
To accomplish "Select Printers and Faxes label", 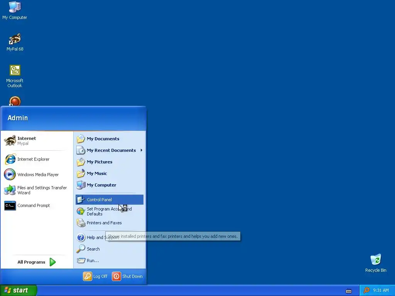I will pos(104,223).
